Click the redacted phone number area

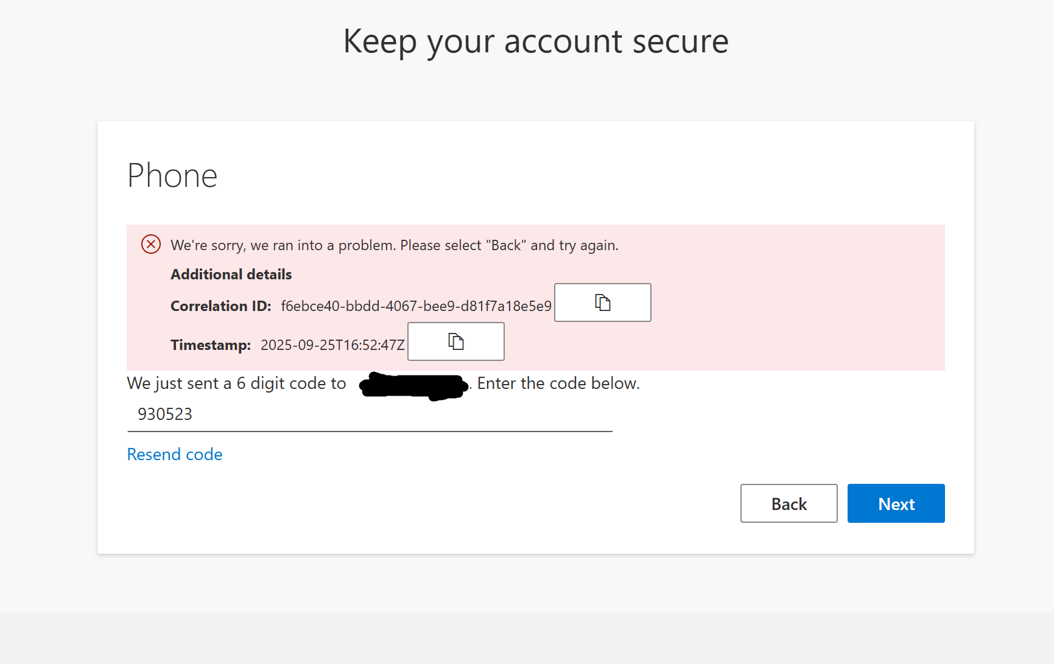tap(413, 386)
